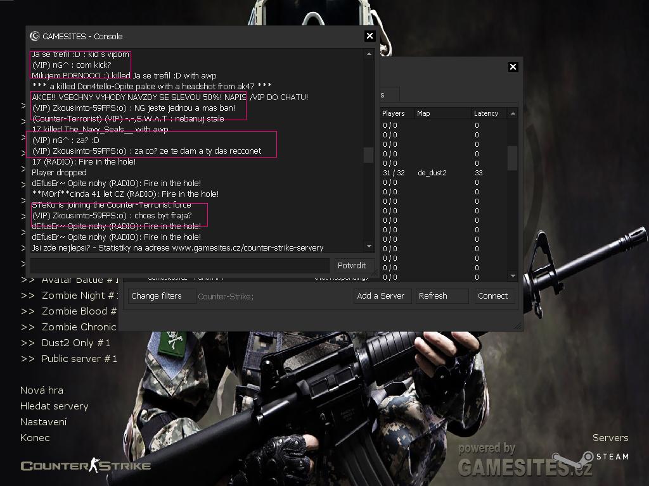
Task: Click the console scrollbar thumb
Action: [369, 155]
